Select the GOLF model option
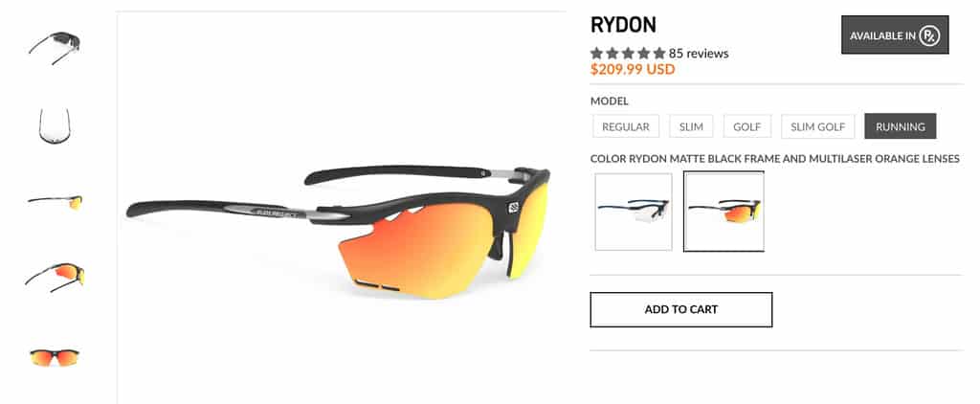This screenshot has height=404, width=980. 746,126
